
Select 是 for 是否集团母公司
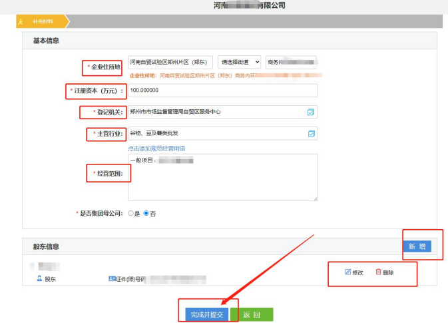(130, 213)
